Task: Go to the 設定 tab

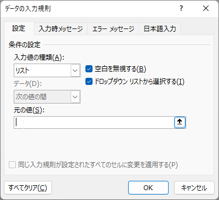Action: click(19, 28)
